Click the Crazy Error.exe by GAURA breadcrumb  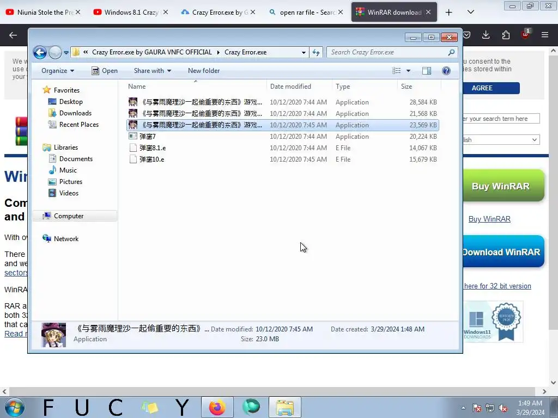click(152, 52)
